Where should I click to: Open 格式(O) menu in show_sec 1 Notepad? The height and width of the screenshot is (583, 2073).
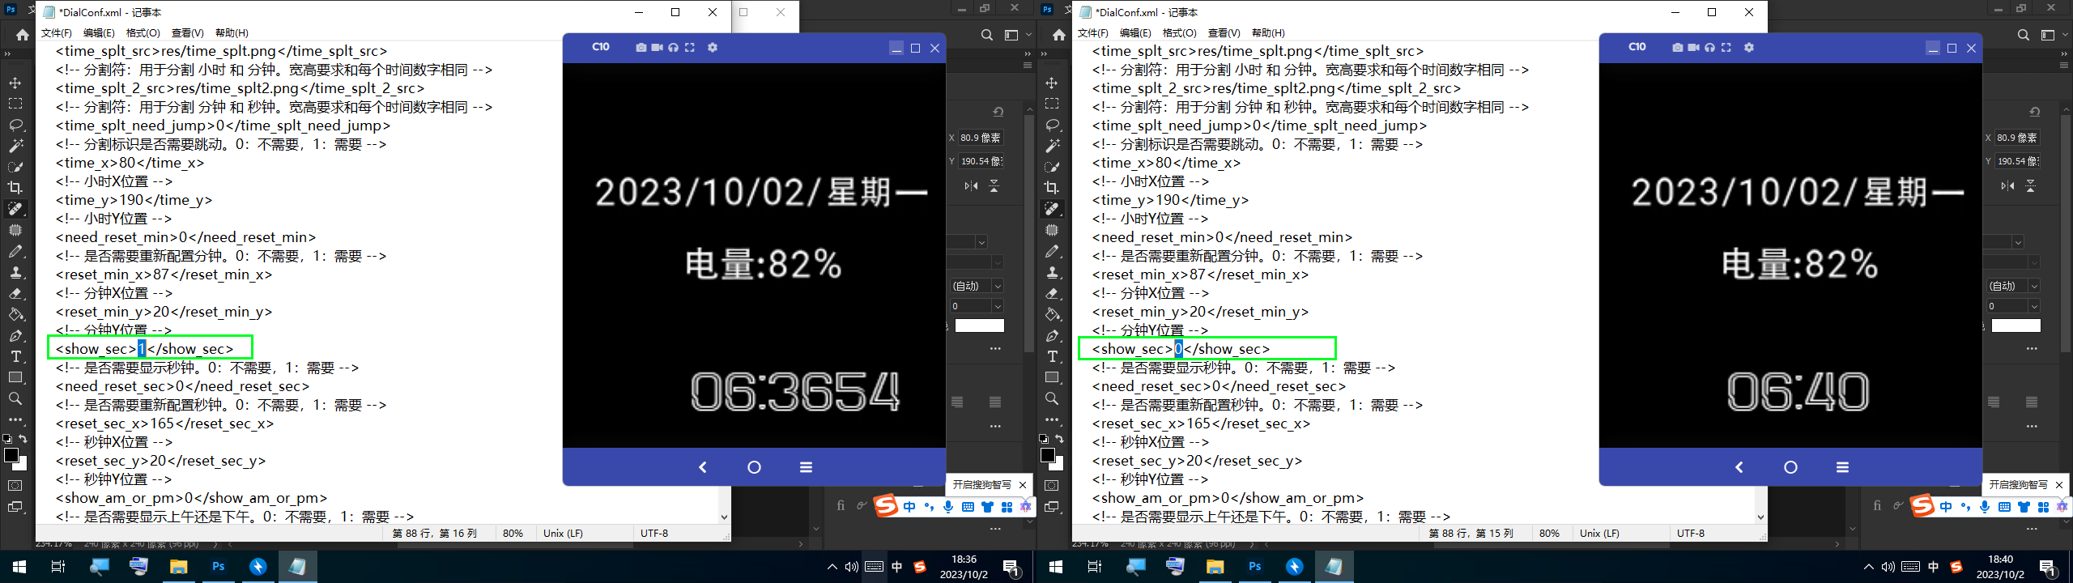pos(143,33)
